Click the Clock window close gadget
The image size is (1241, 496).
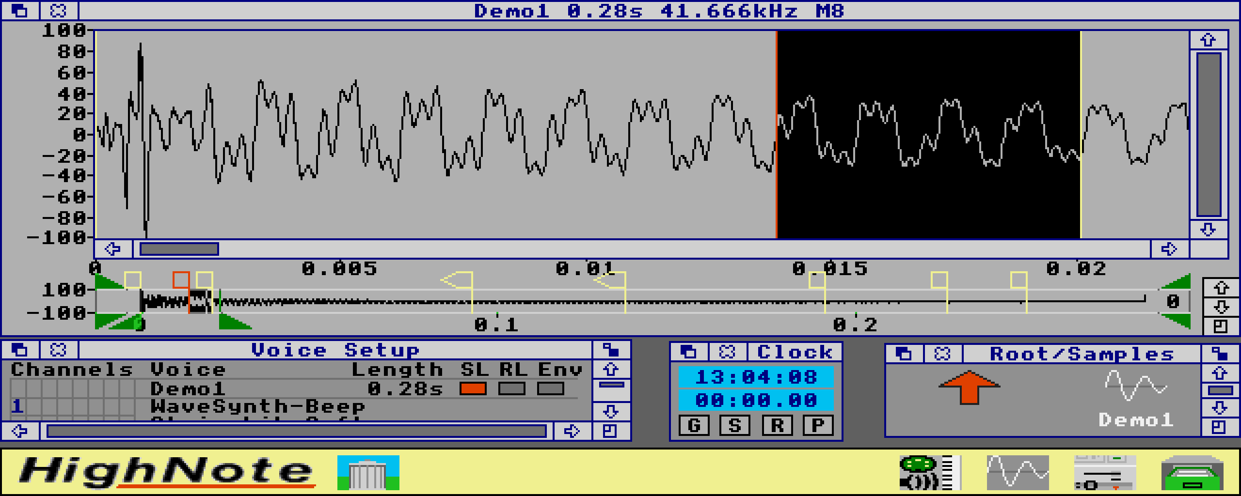pyautogui.click(x=728, y=352)
